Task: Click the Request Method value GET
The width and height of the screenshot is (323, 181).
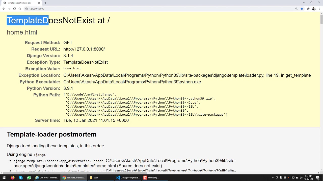Action: pos(68,43)
